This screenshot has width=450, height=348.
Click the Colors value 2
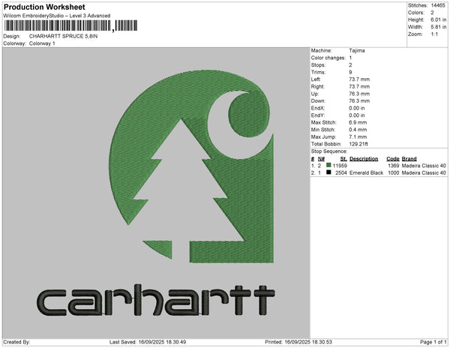point(432,13)
